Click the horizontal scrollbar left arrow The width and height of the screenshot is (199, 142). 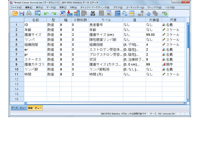click(x=26, y=103)
